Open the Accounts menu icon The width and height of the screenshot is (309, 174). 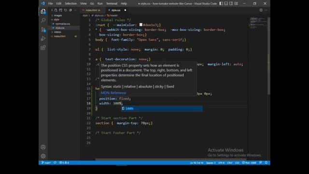(x=43, y=147)
